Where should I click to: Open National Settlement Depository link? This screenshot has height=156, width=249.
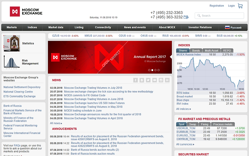pos(22,87)
